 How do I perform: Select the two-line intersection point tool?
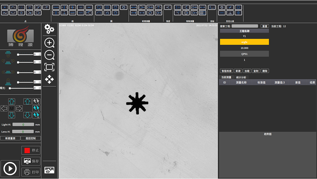pyautogui.click(x=29, y=13)
